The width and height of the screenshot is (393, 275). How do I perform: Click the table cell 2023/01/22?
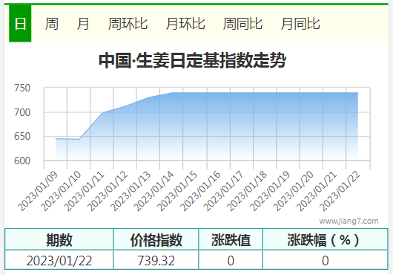click(x=59, y=260)
